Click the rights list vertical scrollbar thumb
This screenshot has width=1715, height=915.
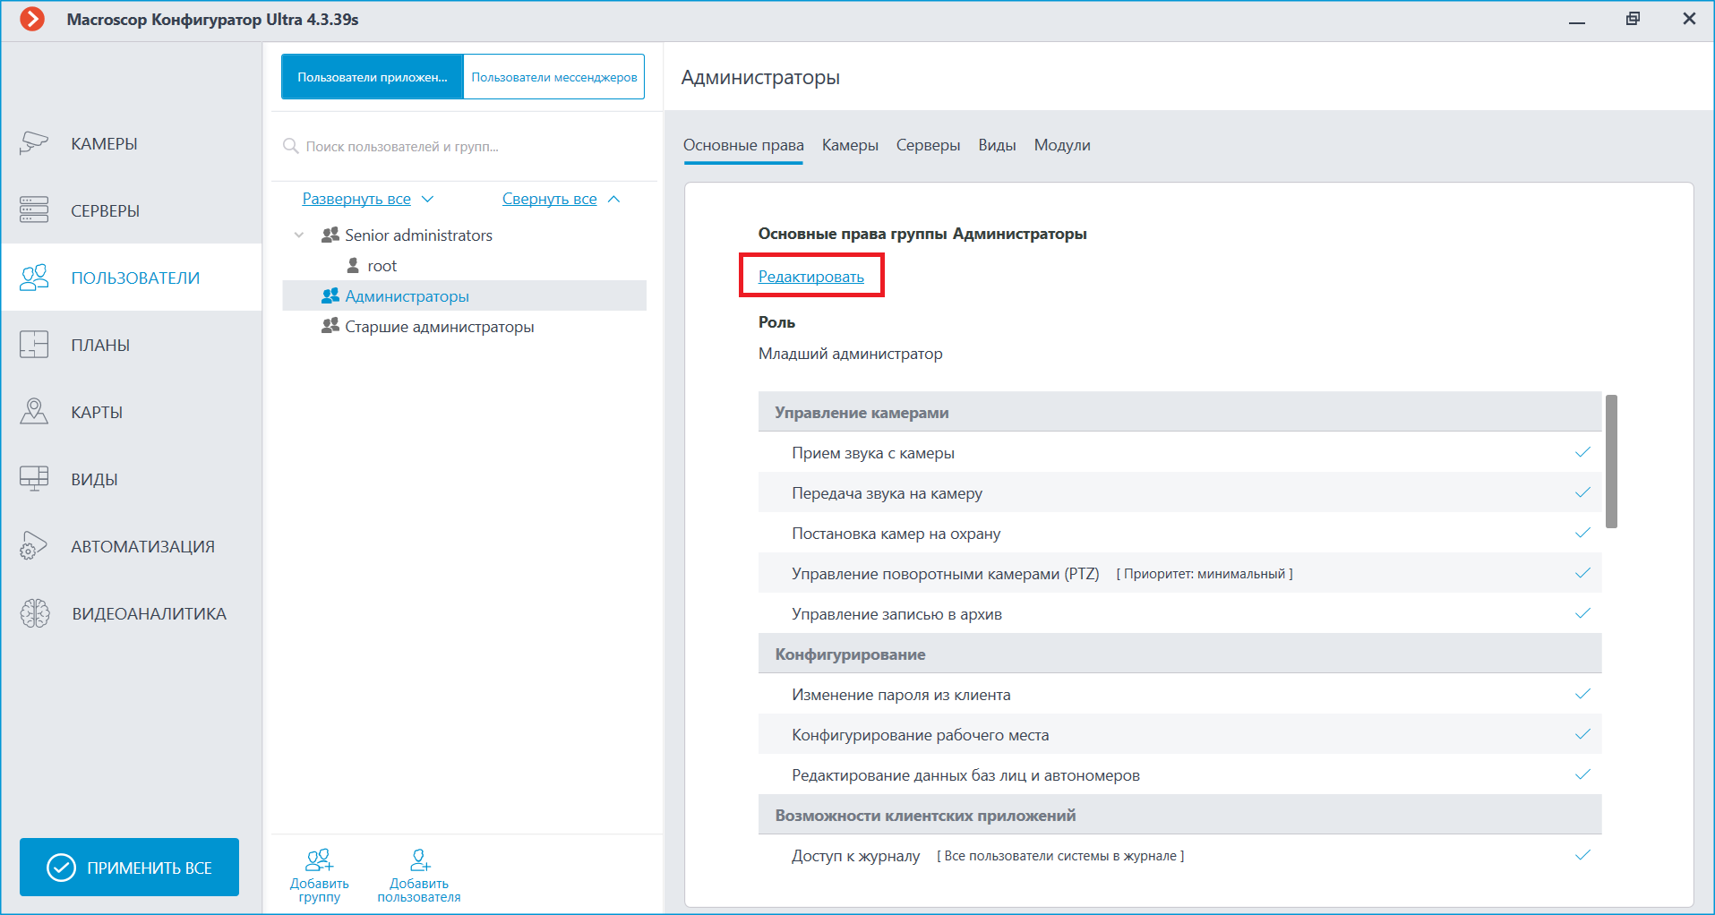click(x=1611, y=461)
